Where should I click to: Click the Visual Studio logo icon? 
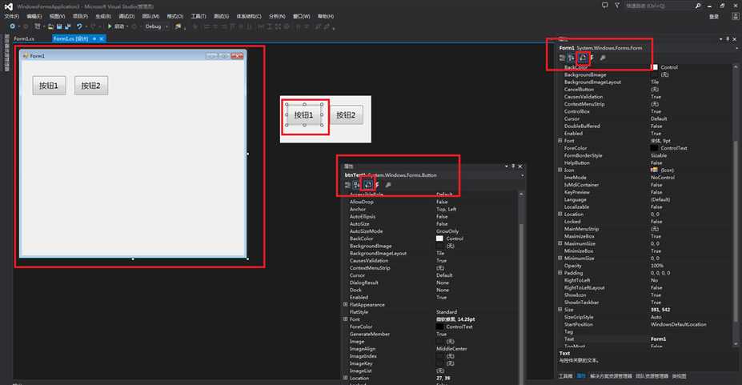(9, 6)
